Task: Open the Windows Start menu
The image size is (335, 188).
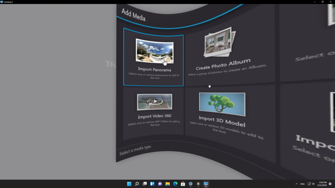Action: pyautogui.click(x=129, y=184)
